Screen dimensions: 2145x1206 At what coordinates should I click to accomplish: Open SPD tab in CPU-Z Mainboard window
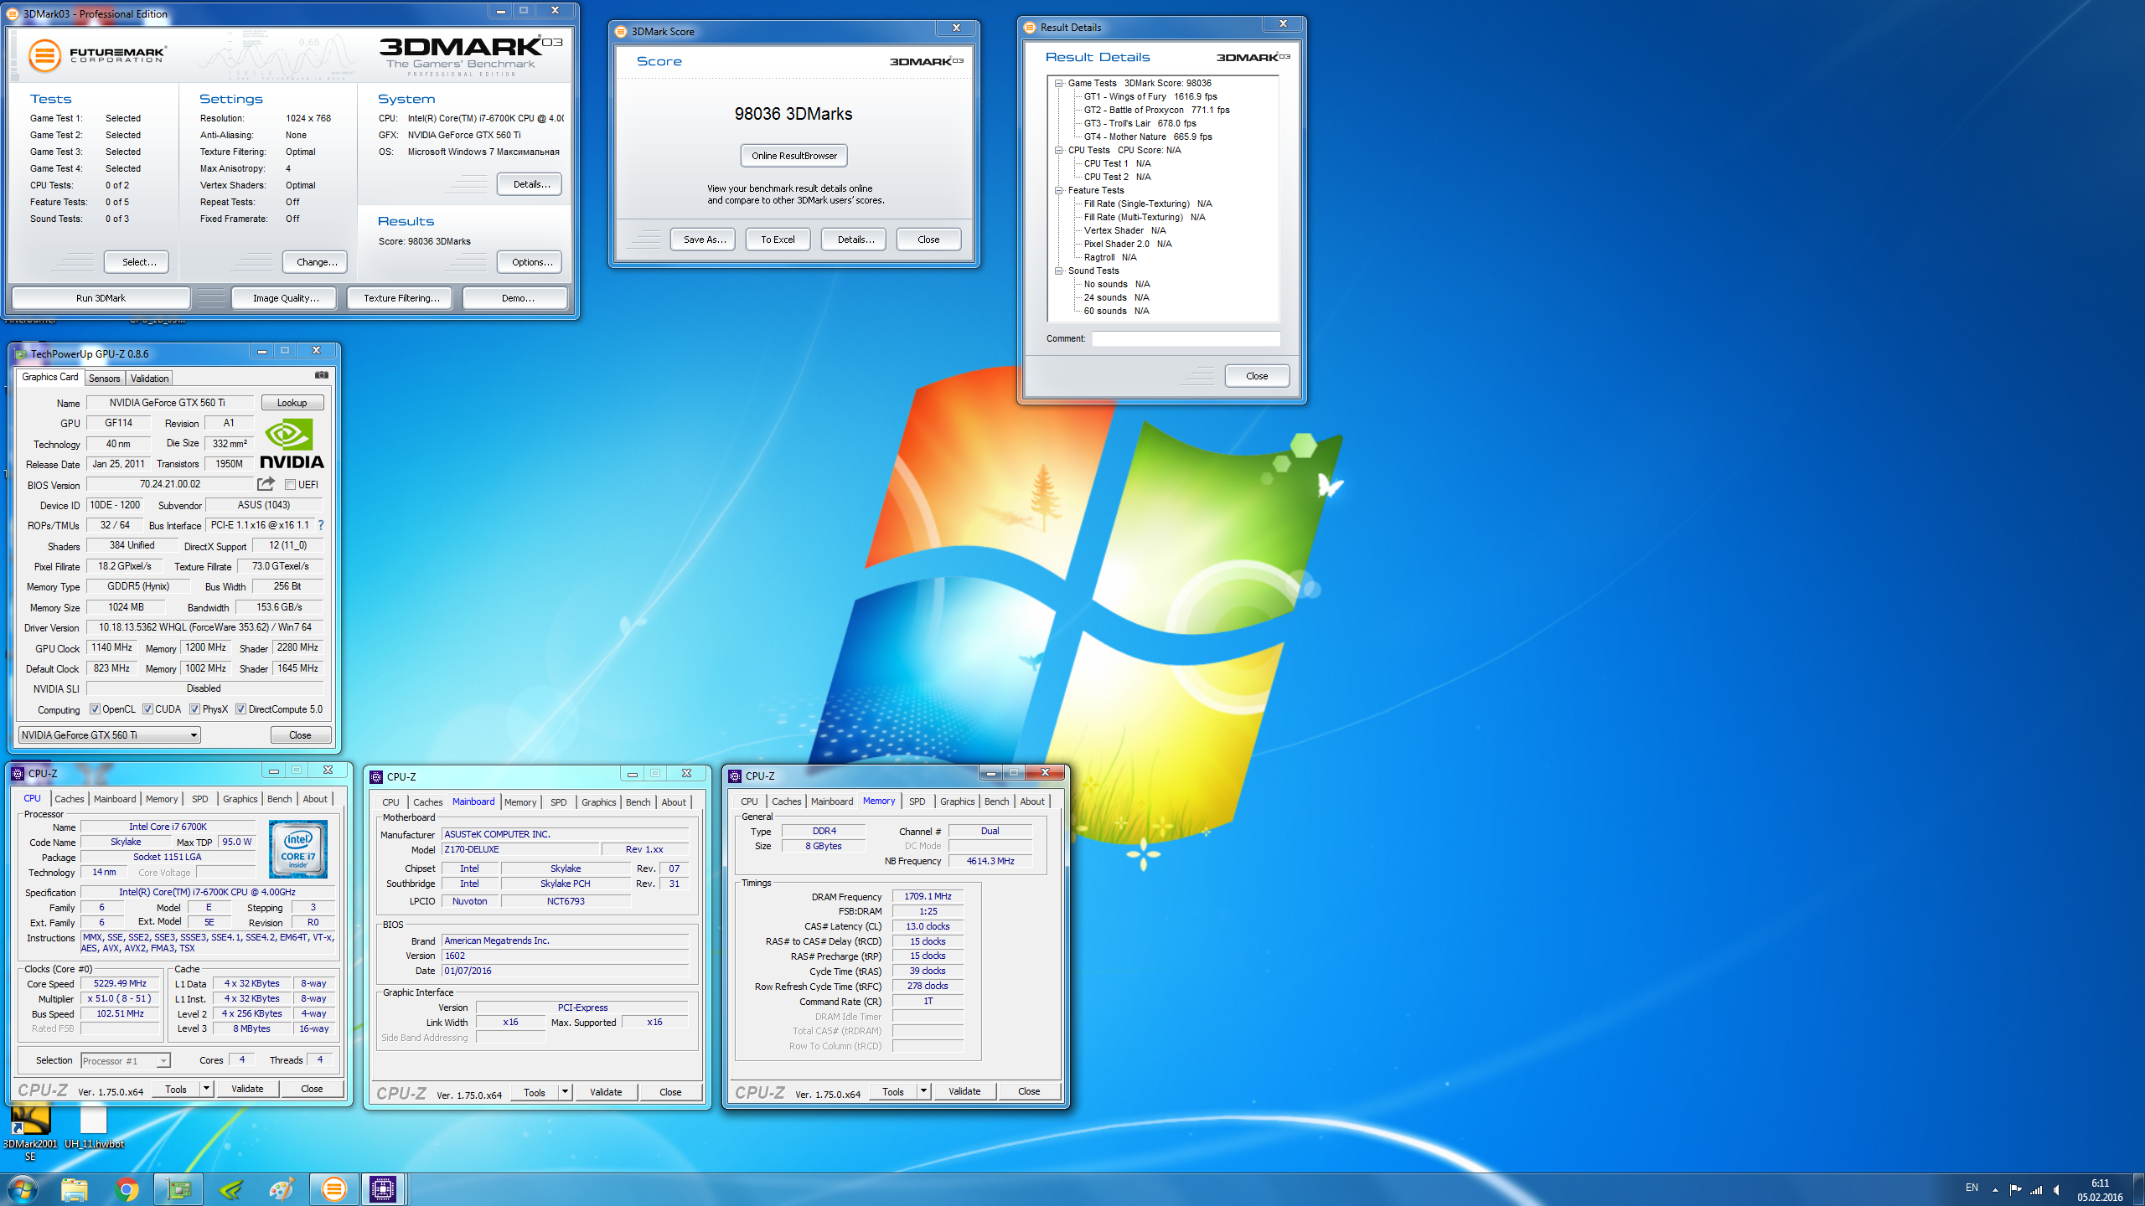[x=558, y=802]
